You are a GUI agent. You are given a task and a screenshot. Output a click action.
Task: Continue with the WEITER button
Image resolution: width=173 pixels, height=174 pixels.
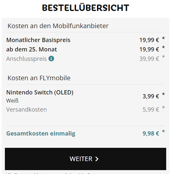tap(85, 159)
